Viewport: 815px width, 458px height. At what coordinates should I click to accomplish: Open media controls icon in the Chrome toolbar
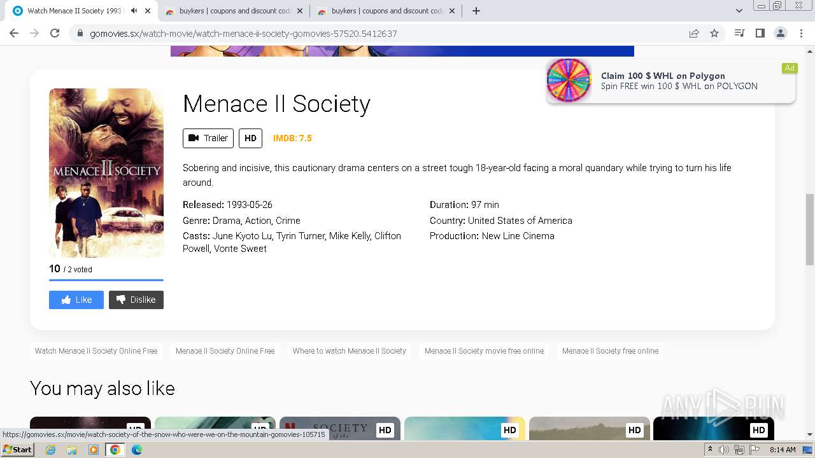tap(740, 33)
